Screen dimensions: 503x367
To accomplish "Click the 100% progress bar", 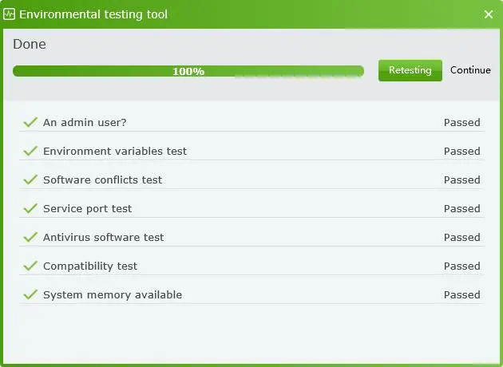I will (x=188, y=71).
